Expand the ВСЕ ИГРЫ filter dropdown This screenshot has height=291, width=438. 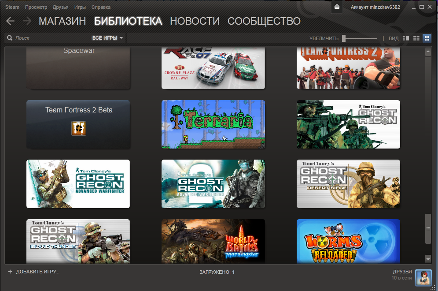[x=107, y=38]
